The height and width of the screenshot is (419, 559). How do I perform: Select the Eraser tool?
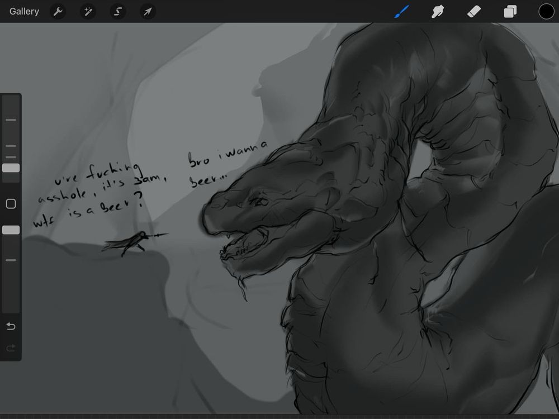coord(474,11)
